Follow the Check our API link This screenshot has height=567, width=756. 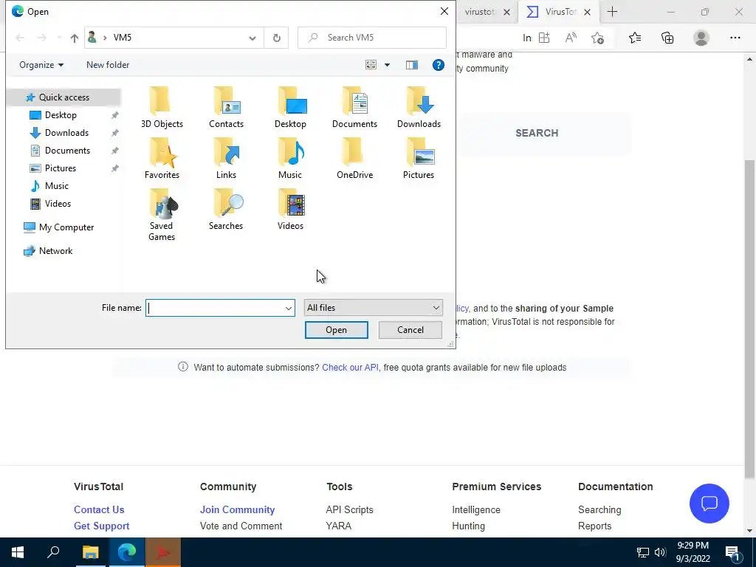[350, 368]
